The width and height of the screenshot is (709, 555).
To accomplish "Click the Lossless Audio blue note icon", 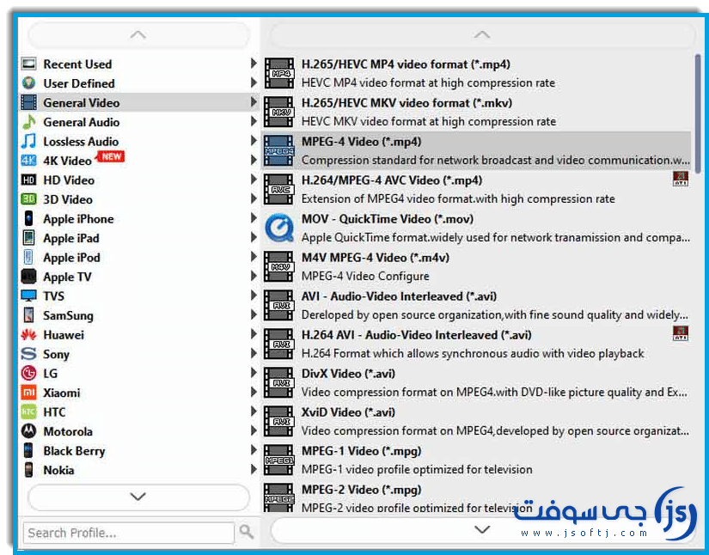I will (28, 142).
